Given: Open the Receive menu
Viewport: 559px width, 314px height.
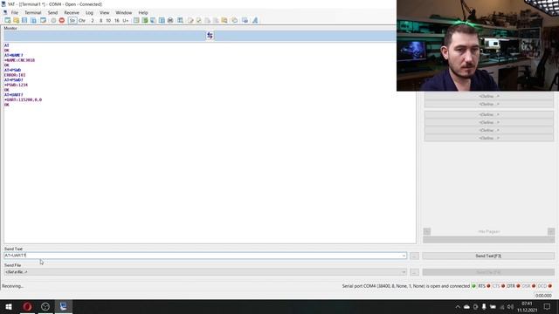Looking at the screenshot, I should [72, 12].
